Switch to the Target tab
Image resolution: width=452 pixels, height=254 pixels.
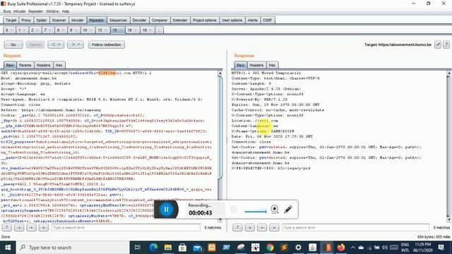pyautogui.click(x=11, y=20)
